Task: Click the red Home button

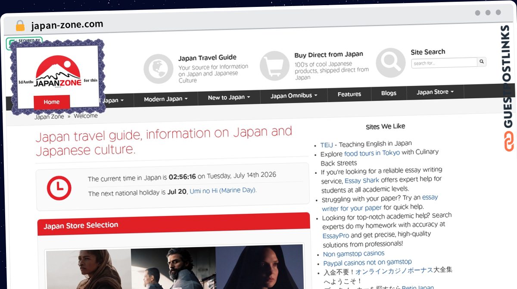Action: [x=52, y=102]
